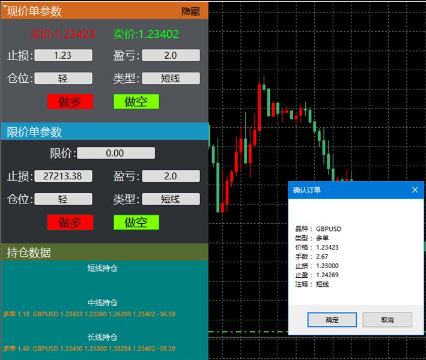Click the red 做多 button in 限价单参数
The image size is (426, 360).
(x=70, y=223)
